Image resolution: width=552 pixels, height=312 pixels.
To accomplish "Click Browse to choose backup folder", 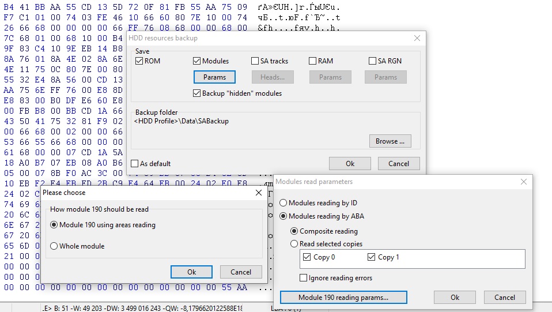I will tap(390, 141).
